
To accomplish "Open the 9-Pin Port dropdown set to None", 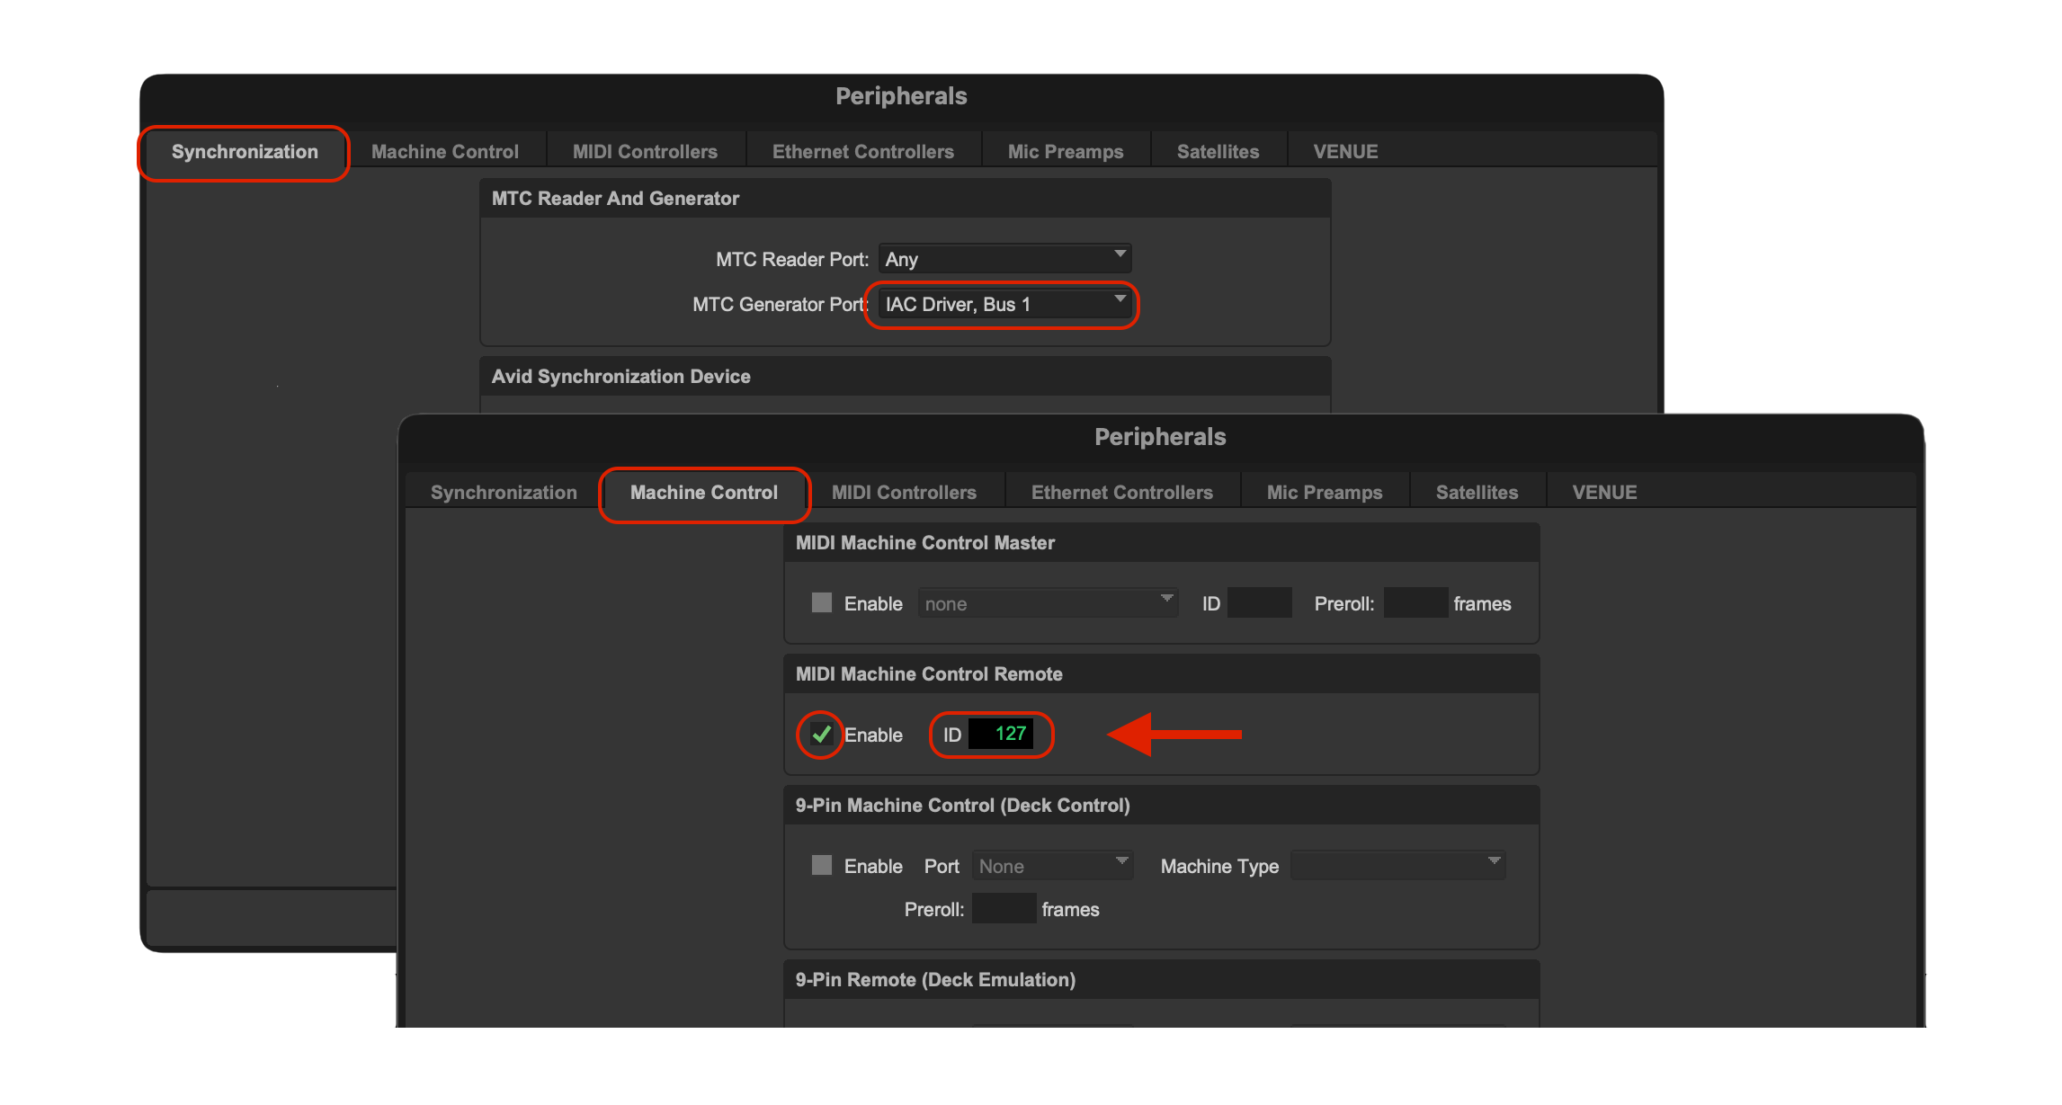I will (x=1053, y=866).
